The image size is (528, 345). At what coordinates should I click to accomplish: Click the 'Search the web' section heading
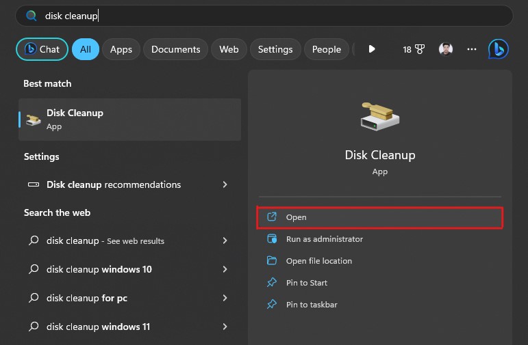click(58, 212)
